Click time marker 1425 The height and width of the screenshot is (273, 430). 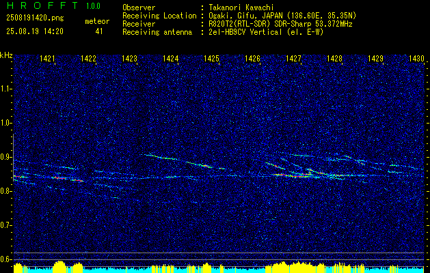pyautogui.click(x=211, y=58)
